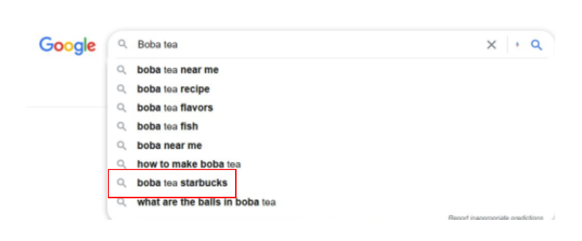Clear the search box with the X icon
Screen dimensions: 582x241
click(x=491, y=45)
